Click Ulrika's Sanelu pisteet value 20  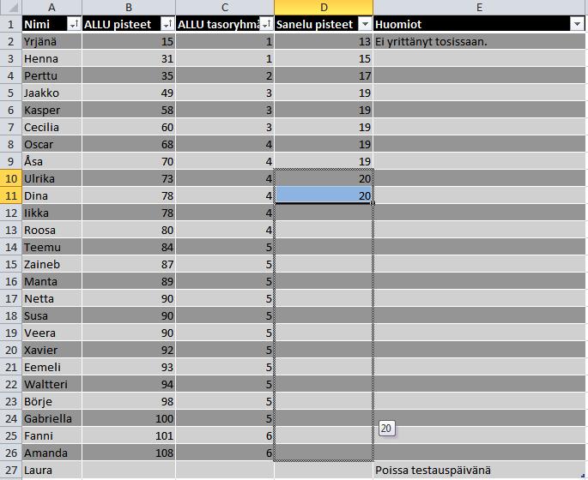coord(324,178)
